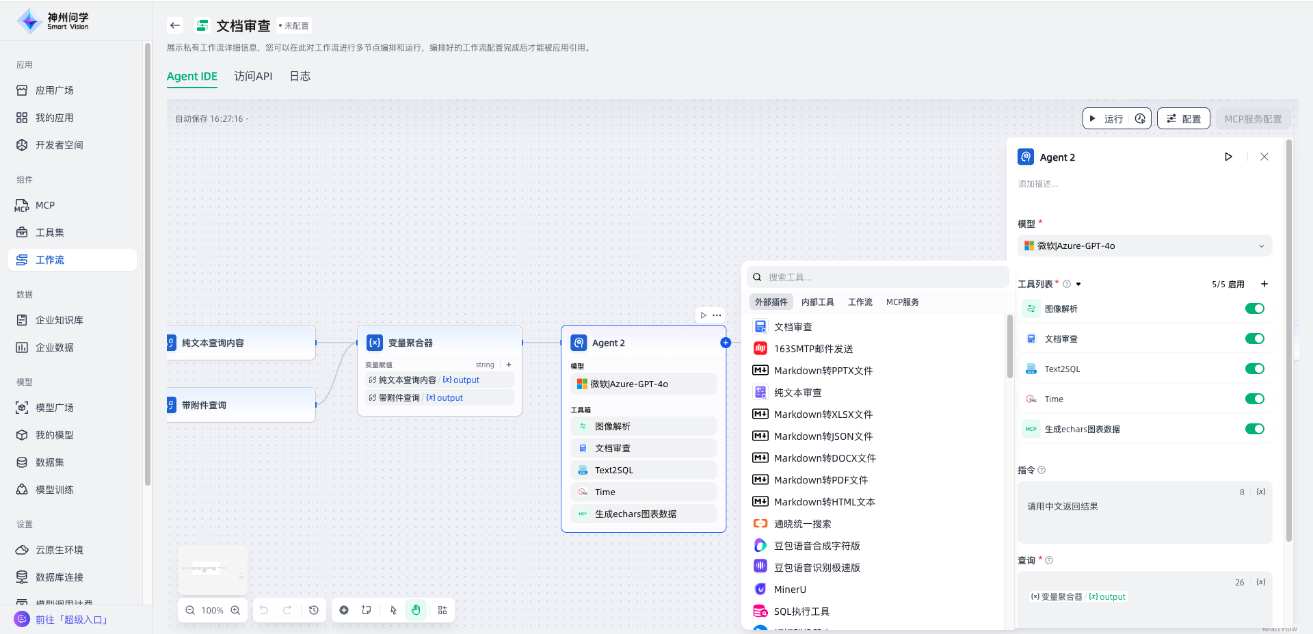Click the zoom out magnifier icon
The width and height of the screenshot is (1313, 634).
click(190, 610)
